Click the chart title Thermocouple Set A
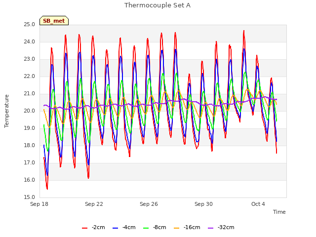Viewport: 316px width, 237px height. click(x=158, y=5)
